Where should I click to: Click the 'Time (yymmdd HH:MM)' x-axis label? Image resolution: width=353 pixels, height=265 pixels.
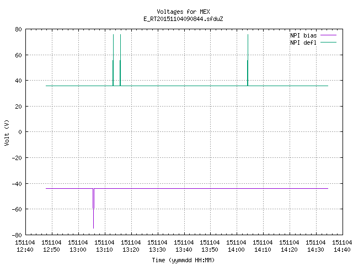pyautogui.click(x=183, y=260)
